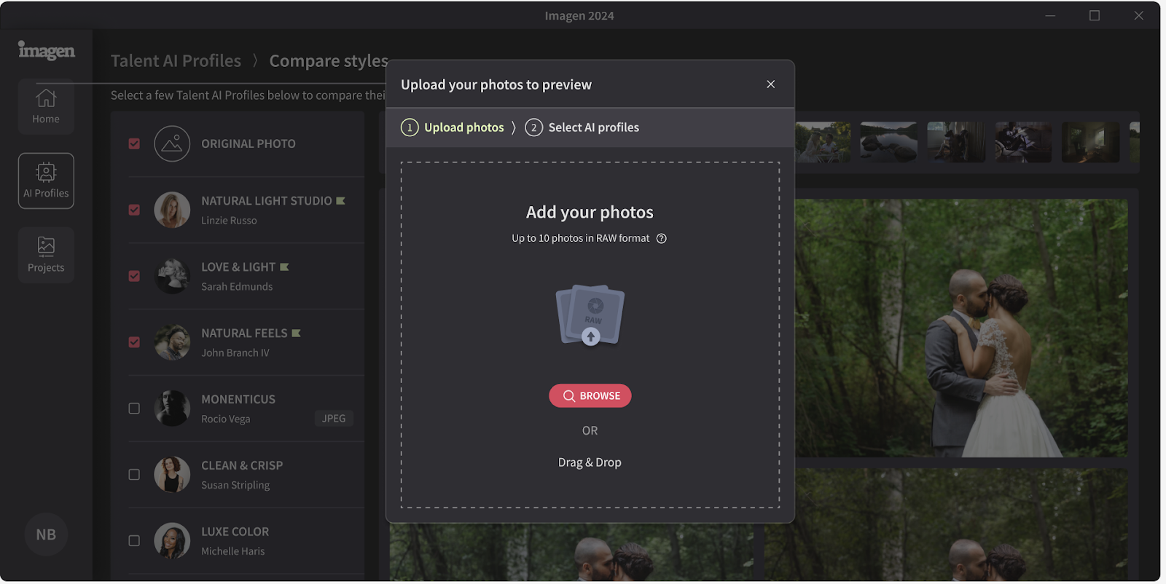Open Projects in sidebar
The width and height of the screenshot is (1166, 584).
pos(46,255)
